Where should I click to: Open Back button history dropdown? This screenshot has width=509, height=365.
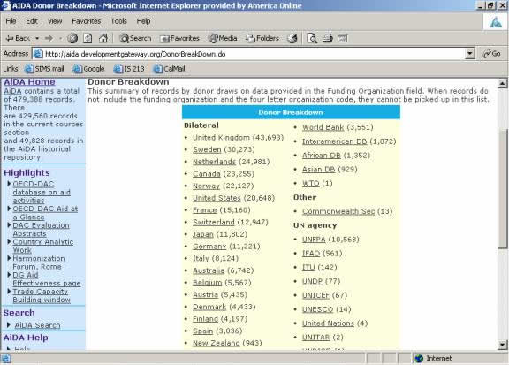(37, 38)
